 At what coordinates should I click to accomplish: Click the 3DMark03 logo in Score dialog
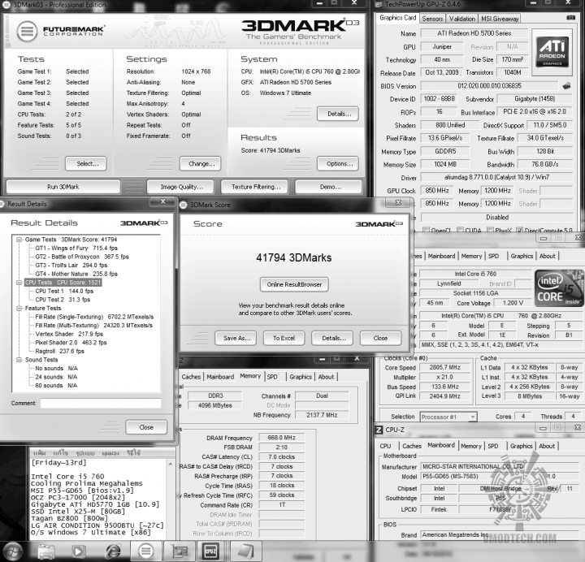[379, 224]
